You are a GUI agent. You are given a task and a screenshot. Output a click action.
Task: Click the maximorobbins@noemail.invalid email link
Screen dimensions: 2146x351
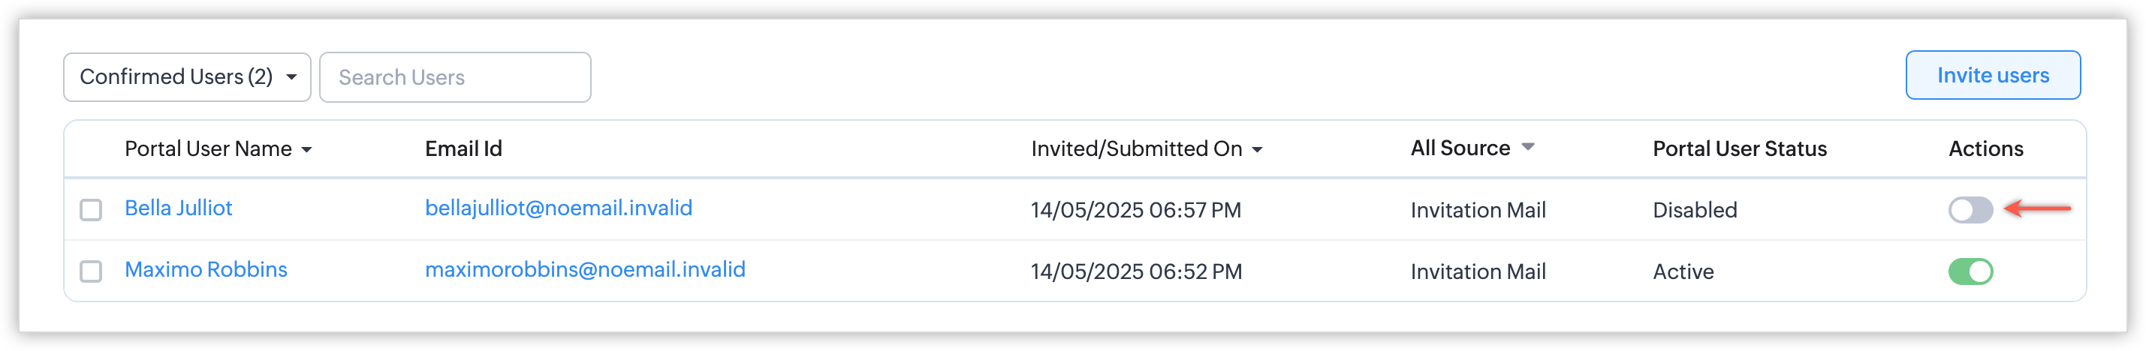click(585, 269)
